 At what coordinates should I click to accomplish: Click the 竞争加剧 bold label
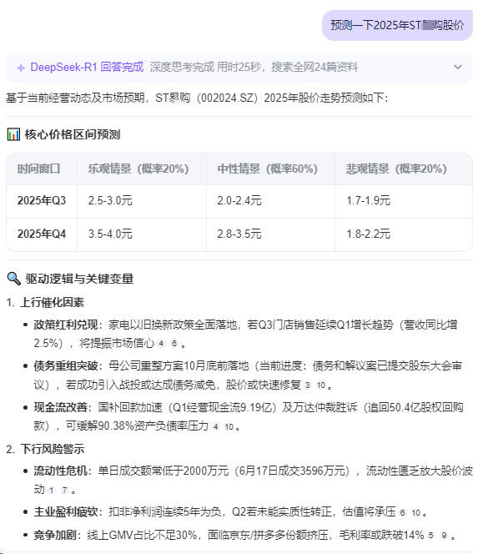pos(55,535)
